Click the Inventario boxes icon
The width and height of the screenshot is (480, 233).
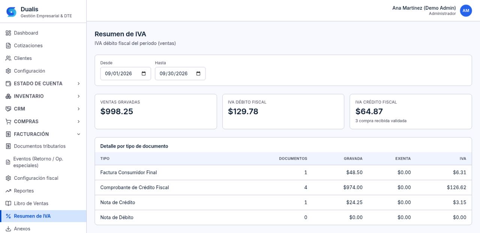tap(8, 96)
